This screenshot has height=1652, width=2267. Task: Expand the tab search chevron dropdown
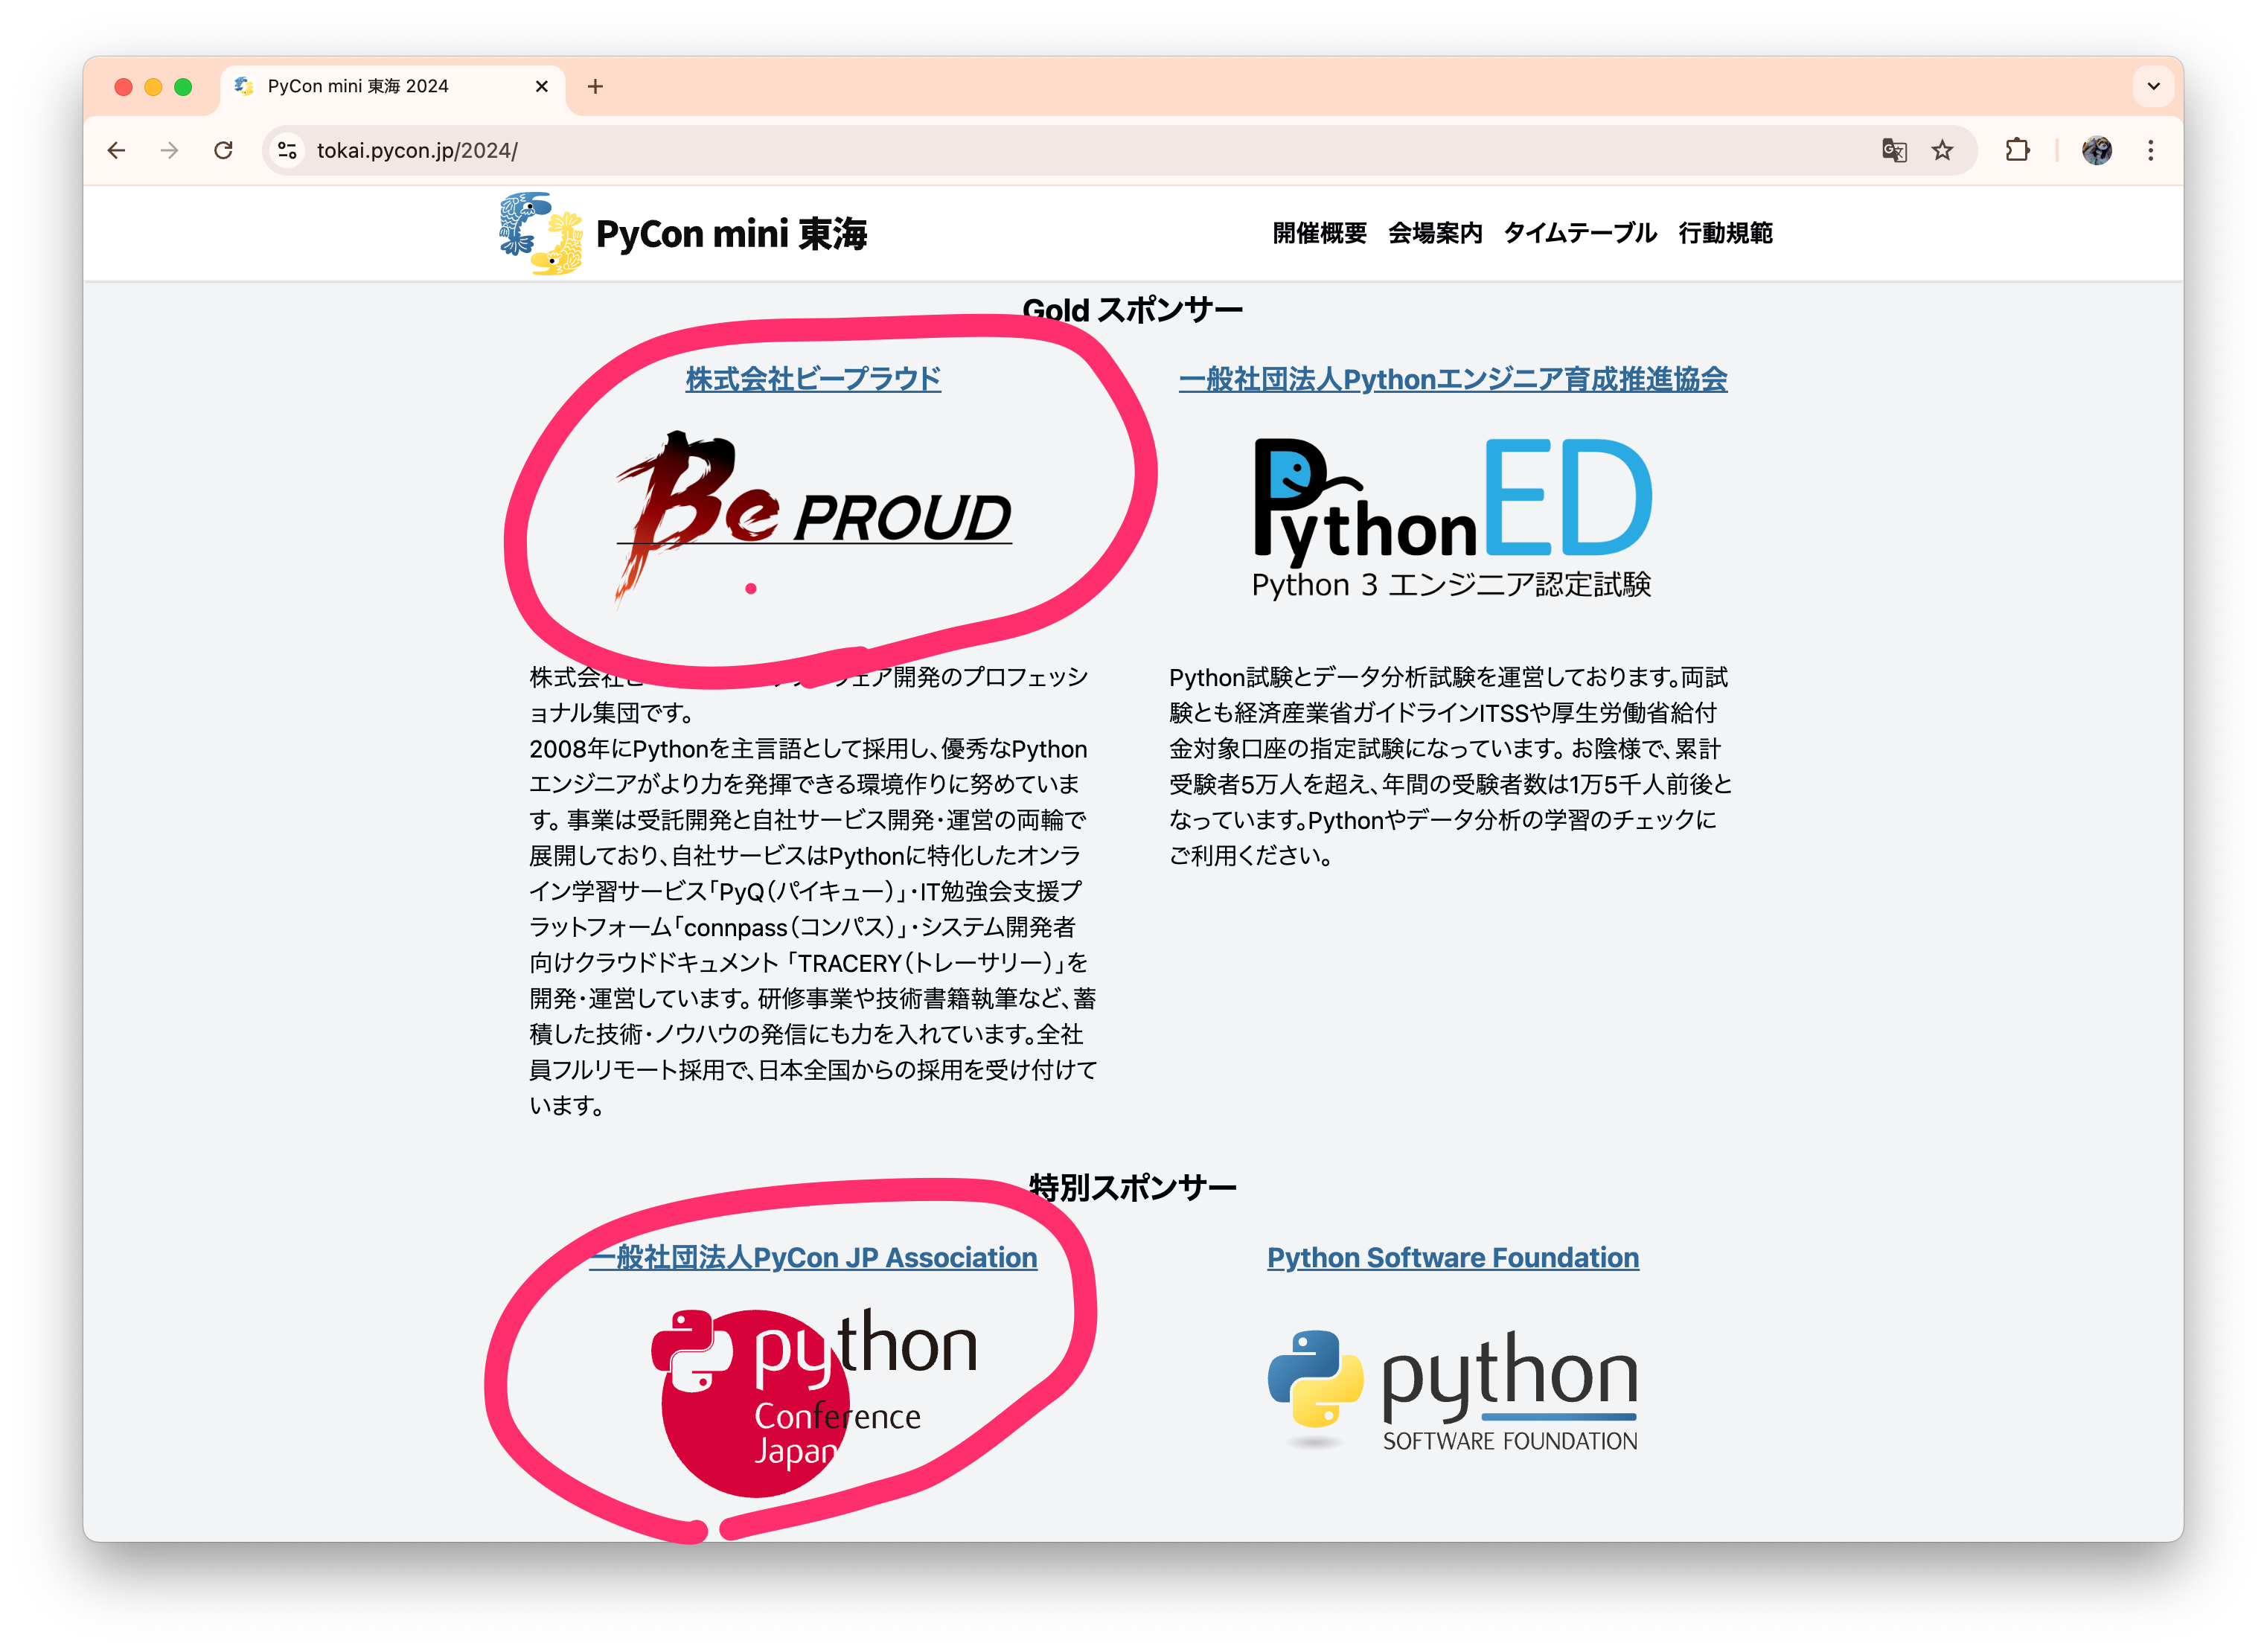(x=2153, y=86)
